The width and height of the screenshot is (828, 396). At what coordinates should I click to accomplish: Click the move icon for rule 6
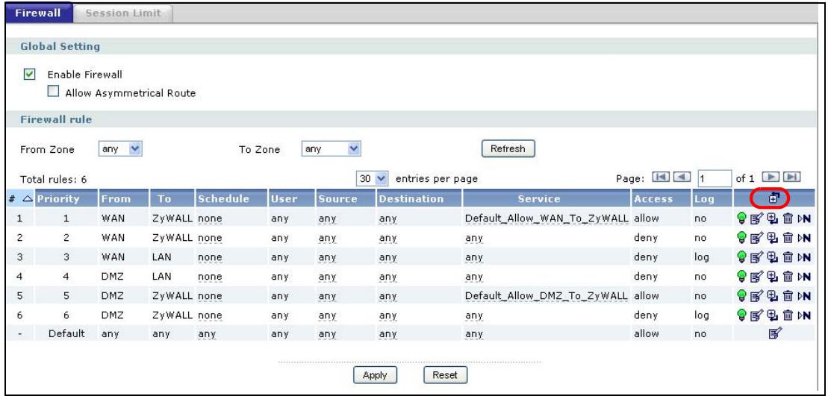click(803, 315)
